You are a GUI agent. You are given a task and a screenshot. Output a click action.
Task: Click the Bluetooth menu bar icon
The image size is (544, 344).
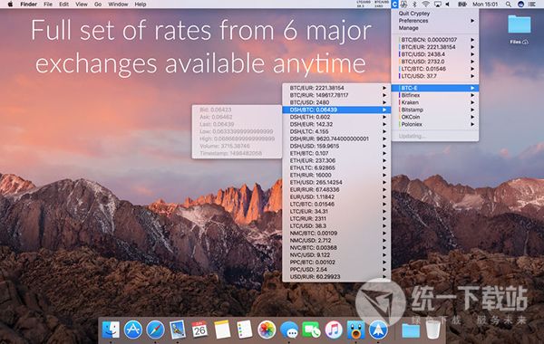click(414, 5)
